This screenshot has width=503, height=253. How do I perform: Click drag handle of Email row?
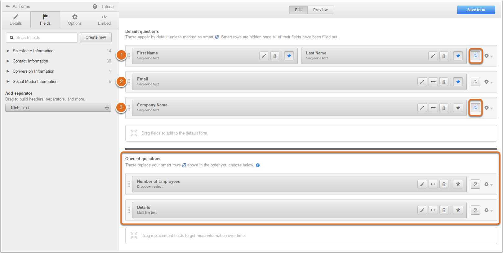(x=129, y=82)
